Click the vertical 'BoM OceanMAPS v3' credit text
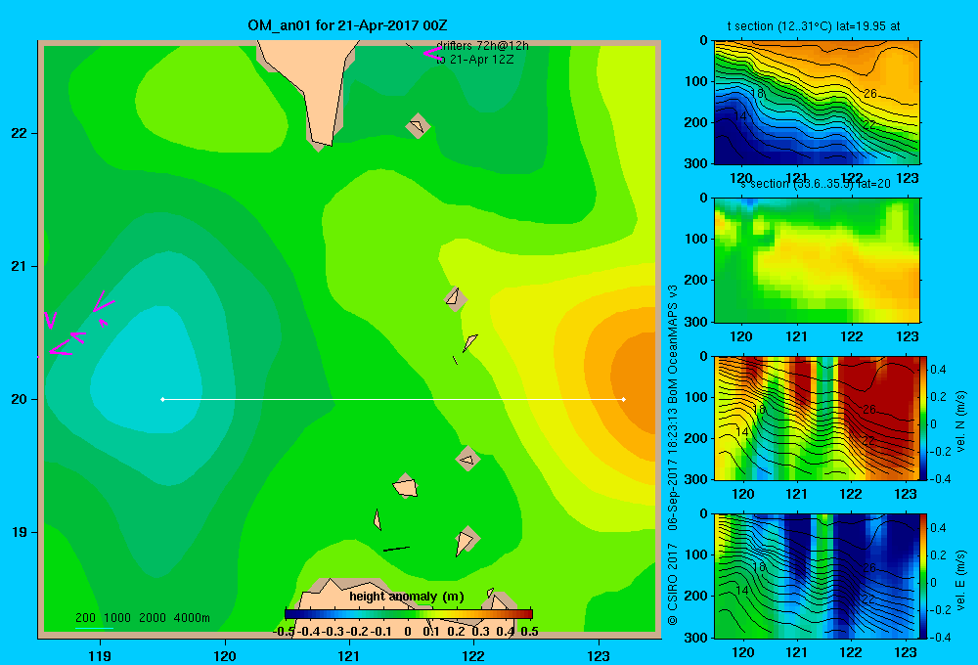Viewport: 978px width, 665px height. pos(673,344)
